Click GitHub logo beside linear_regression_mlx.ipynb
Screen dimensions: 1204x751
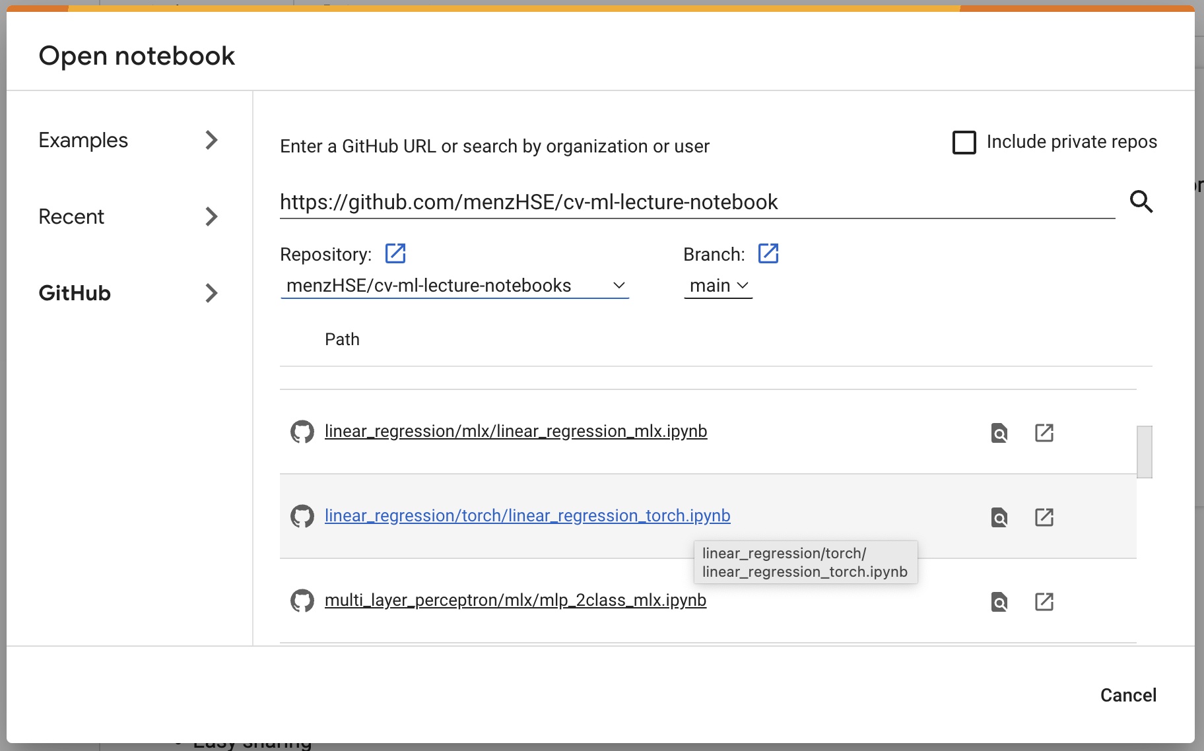(x=302, y=432)
